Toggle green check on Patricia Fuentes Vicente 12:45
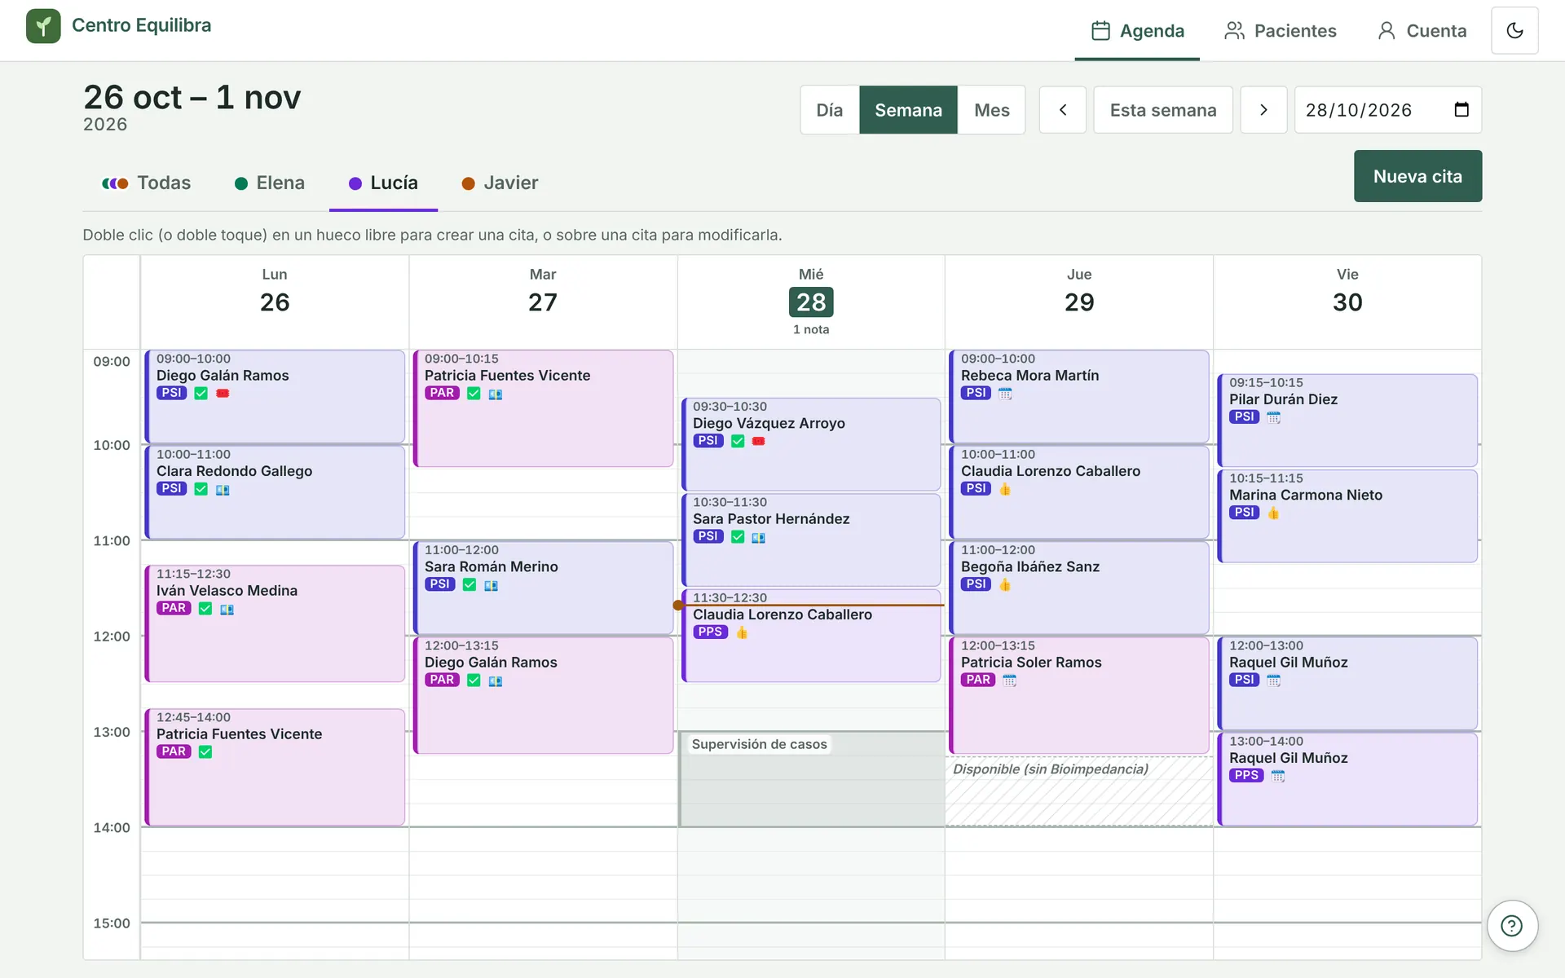This screenshot has height=978, width=1565. (205, 752)
